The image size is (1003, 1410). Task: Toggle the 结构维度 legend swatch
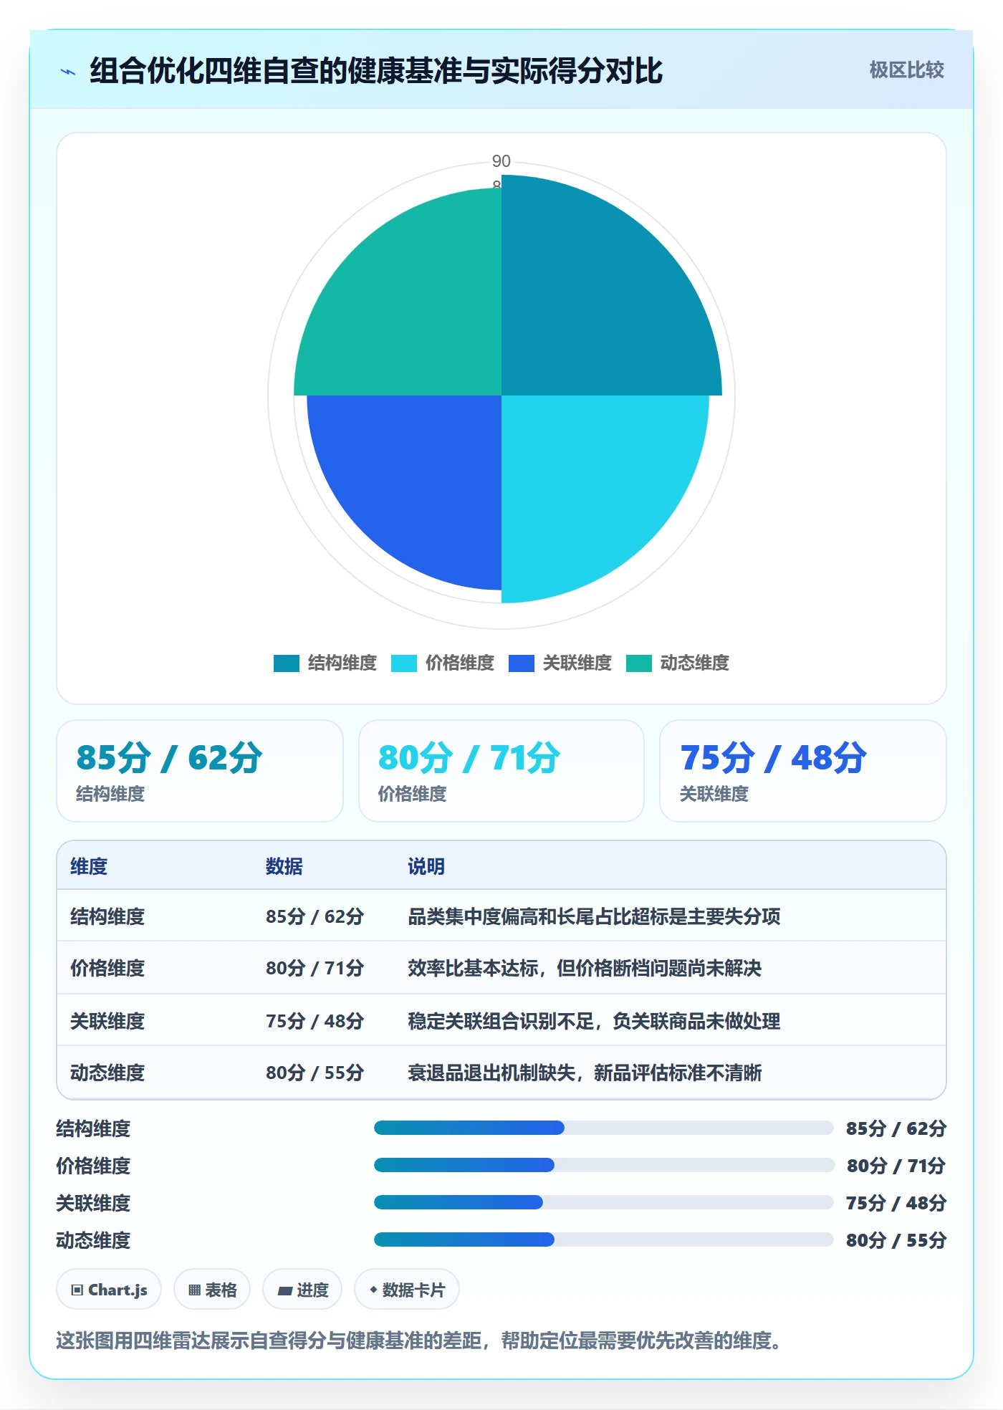287,663
